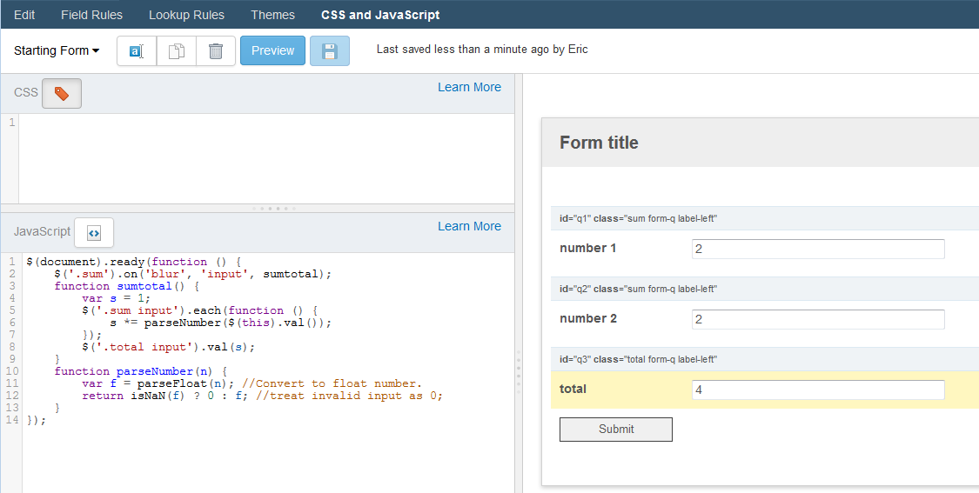Click the trash delete icon
The image size is (979, 493).
coord(216,50)
